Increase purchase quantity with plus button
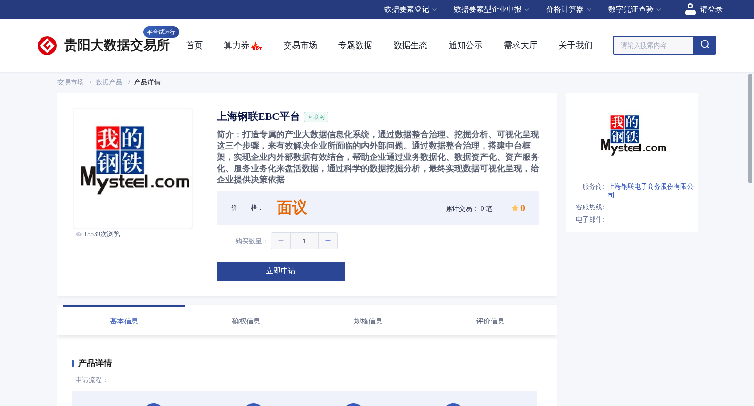Viewport: 754px width, 406px height. click(328, 241)
